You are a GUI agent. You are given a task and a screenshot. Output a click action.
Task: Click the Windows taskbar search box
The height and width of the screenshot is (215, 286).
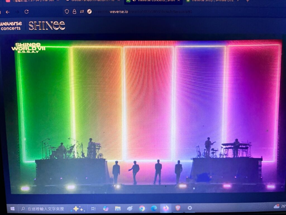click(45, 209)
